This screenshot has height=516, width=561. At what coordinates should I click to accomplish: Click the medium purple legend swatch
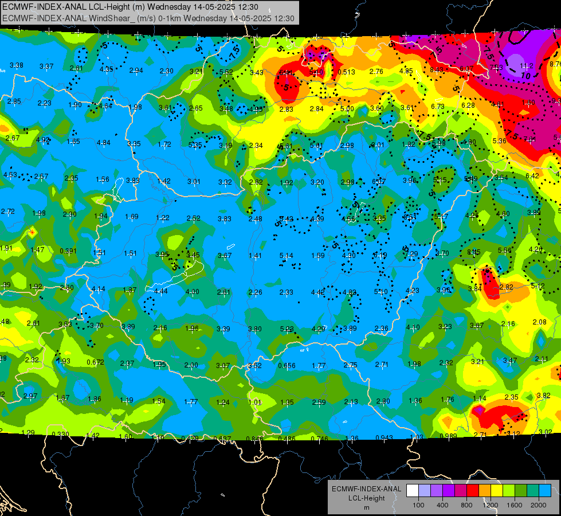coord(437,491)
